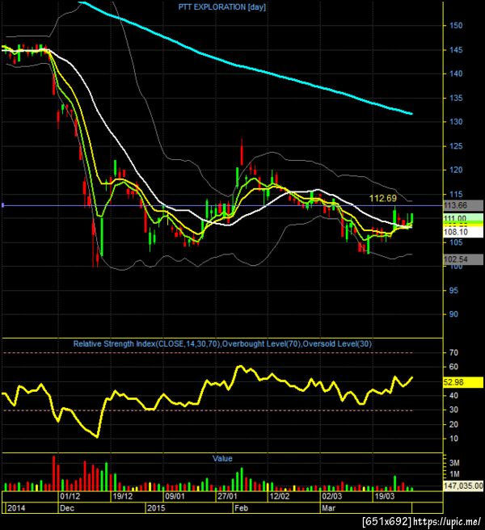Click the 112.69 price annotation on chart

[382, 198]
